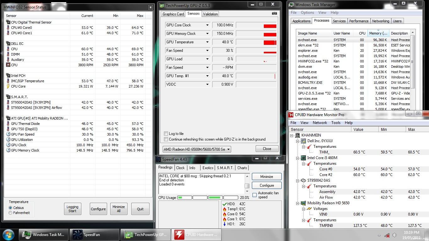Click the third SpeedFan CPU Usage bar
The width and height of the screenshot is (429, 241).
coord(215,198)
